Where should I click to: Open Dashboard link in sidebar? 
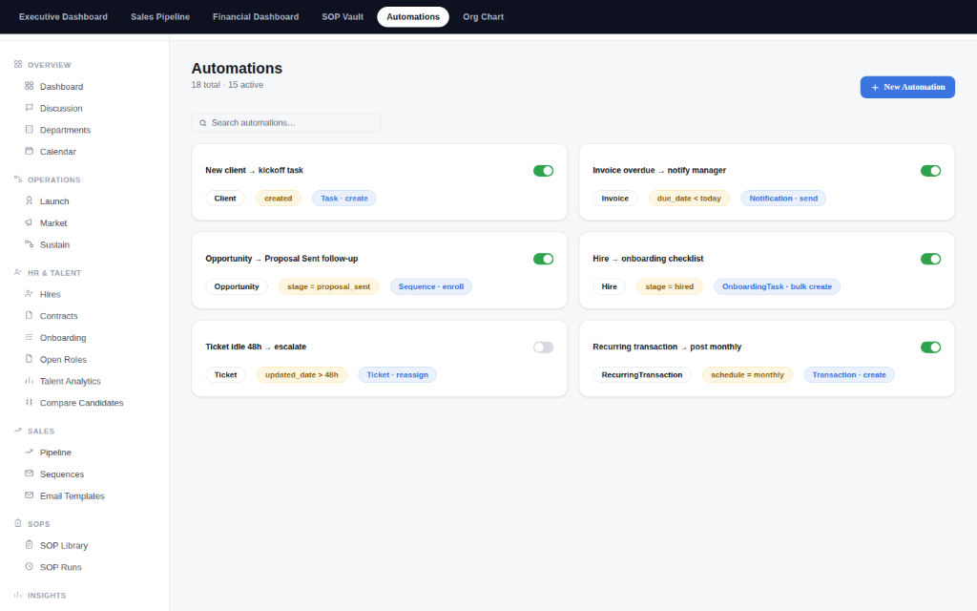62,87
